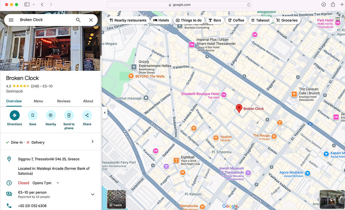Open Street View thumbnail preview
Viewport: 345px width, 210px height.
click(x=332, y=199)
